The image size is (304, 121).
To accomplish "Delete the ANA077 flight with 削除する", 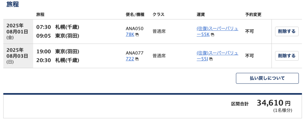I will point(287,56).
